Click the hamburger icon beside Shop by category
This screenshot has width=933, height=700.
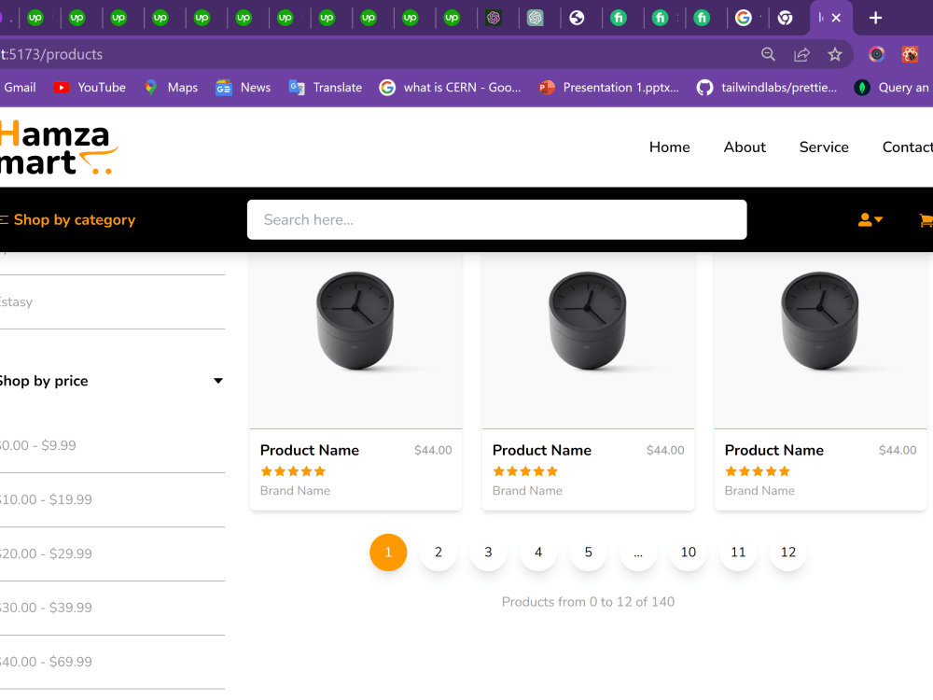[x=3, y=219]
